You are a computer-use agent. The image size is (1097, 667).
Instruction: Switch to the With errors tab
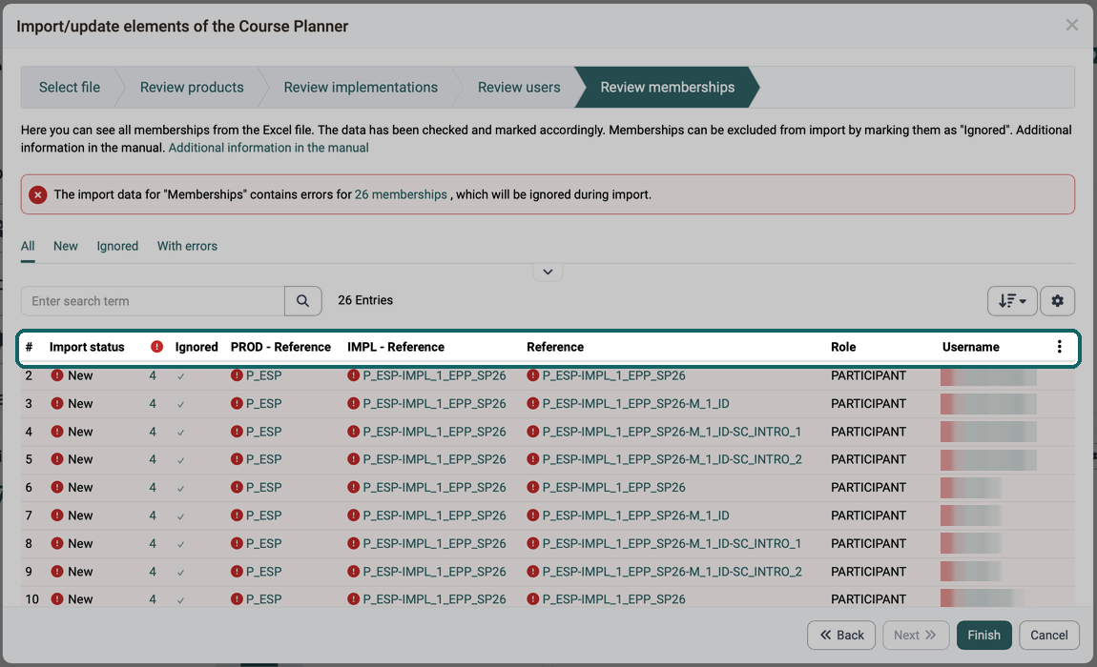click(187, 246)
